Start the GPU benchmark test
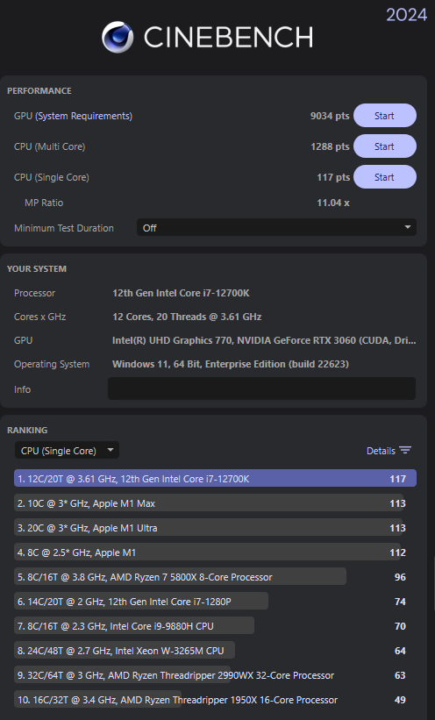435x720 pixels. 385,116
